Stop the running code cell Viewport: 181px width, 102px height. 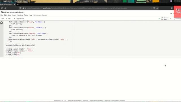pos(1,23)
